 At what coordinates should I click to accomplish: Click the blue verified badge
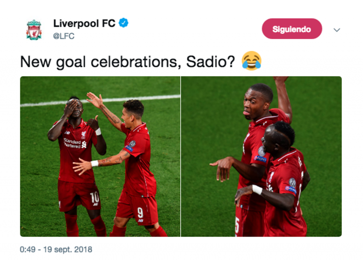click(123, 23)
